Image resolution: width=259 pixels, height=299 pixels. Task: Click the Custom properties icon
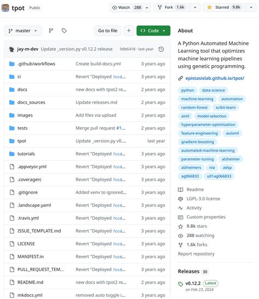pos(180,217)
